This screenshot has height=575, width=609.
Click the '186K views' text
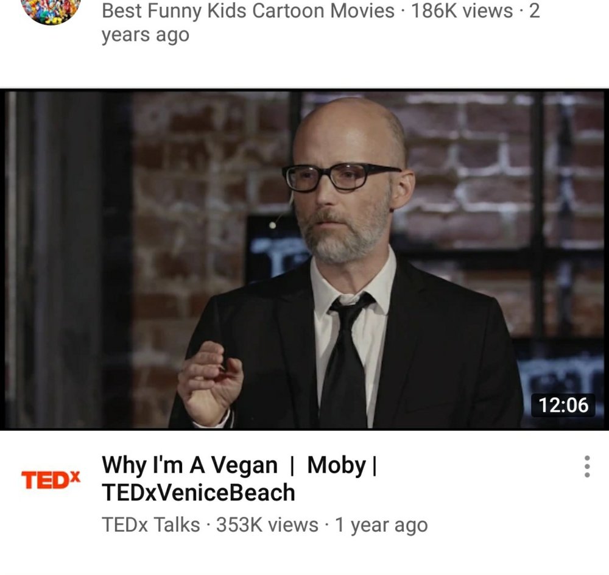coord(462,10)
